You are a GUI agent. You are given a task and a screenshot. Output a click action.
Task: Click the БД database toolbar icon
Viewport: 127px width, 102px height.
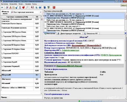[32, 7]
